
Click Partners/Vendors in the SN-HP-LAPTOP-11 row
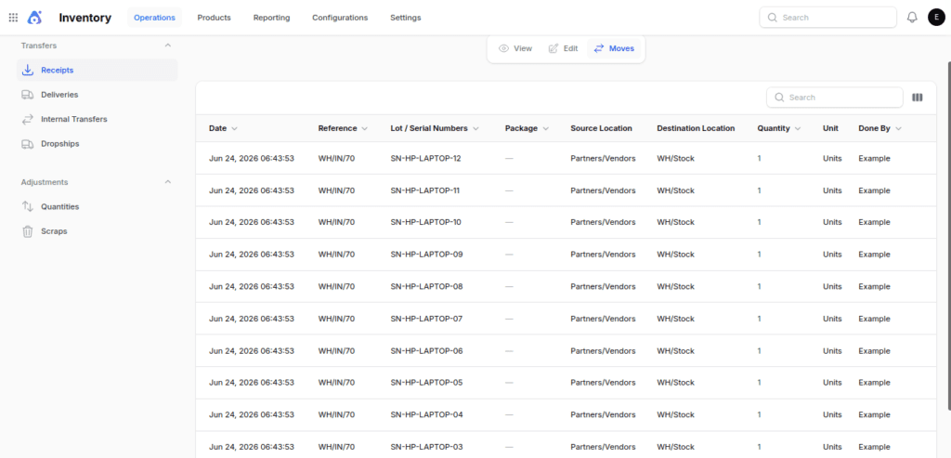pyautogui.click(x=603, y=190)
